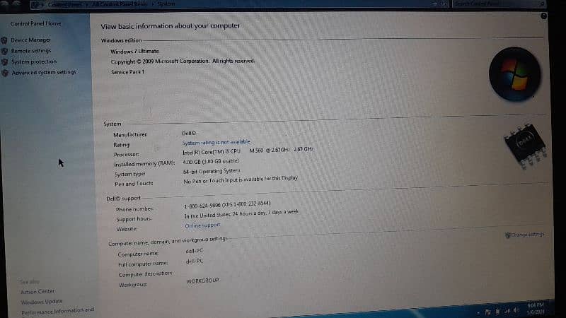Open Action Center under See also
Viewport: 566px width, 318px height.
point(37,291)
